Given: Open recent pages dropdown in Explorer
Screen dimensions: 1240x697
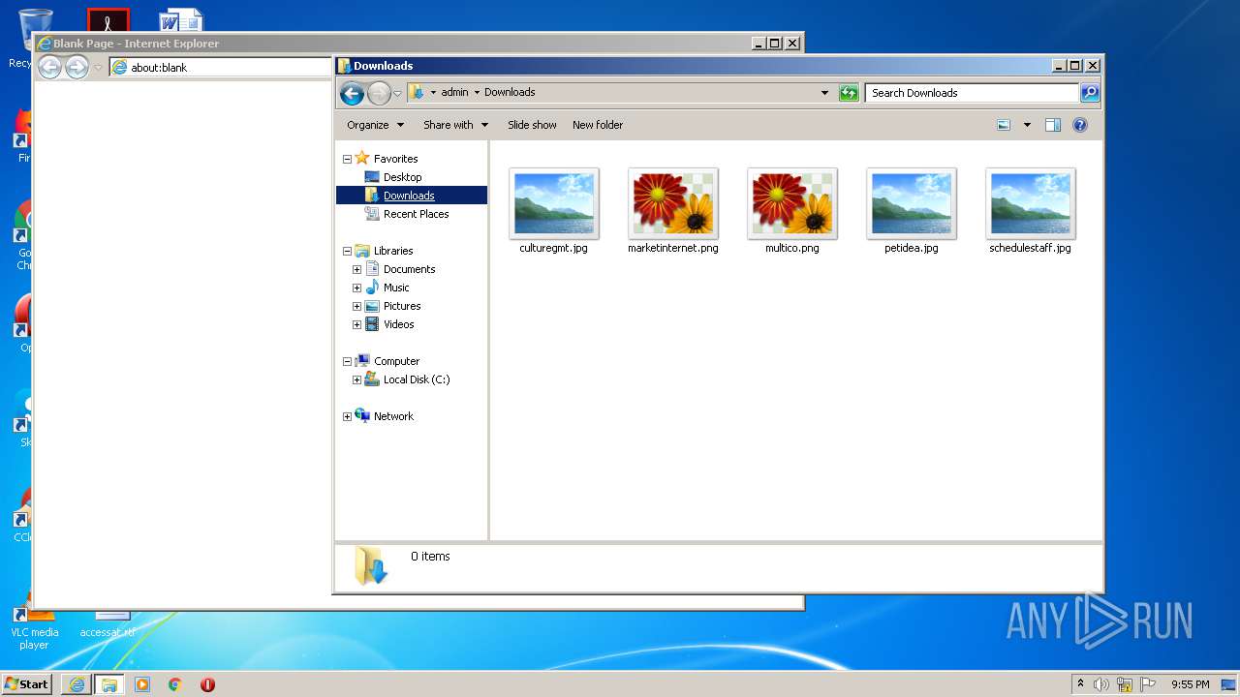Looking at the screenshot, I should tap(397, 94).
